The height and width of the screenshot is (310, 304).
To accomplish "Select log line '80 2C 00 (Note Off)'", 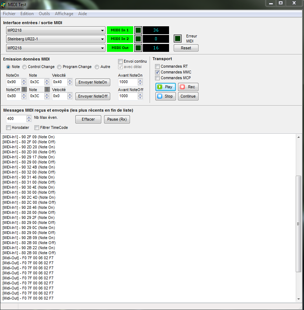I will (29, 202).
